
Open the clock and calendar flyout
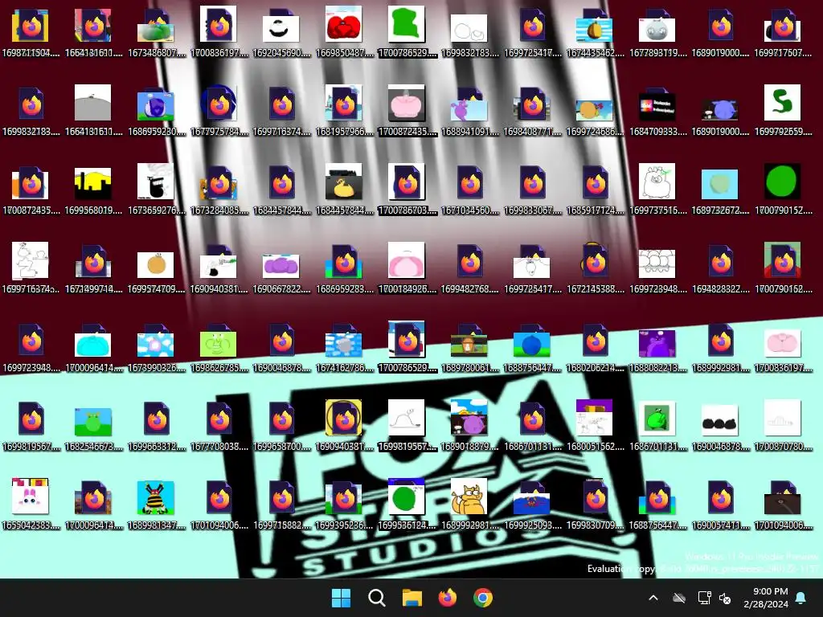(766, 598)
